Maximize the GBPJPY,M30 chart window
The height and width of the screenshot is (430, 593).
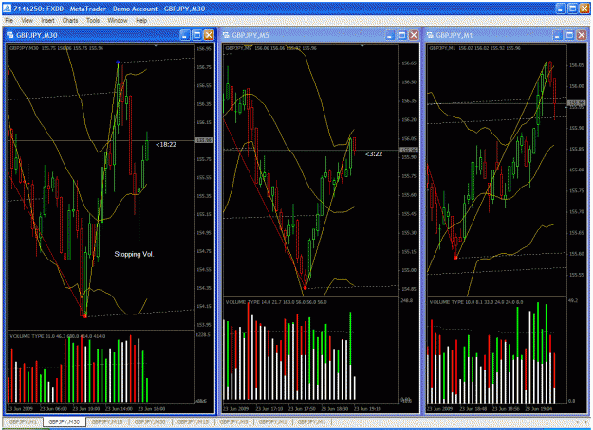pos(196,35)
